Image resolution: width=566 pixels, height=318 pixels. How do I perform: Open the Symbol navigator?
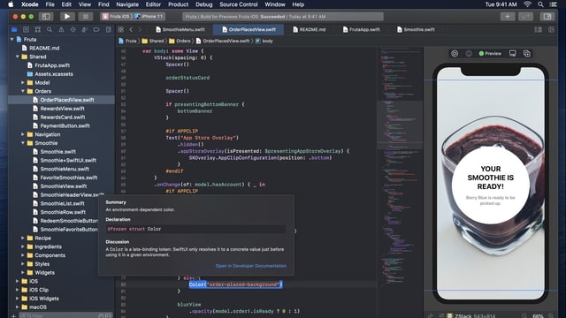(x=37, y=29)
